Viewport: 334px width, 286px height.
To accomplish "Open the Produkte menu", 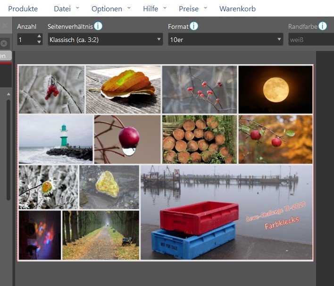I will point(23,9).
